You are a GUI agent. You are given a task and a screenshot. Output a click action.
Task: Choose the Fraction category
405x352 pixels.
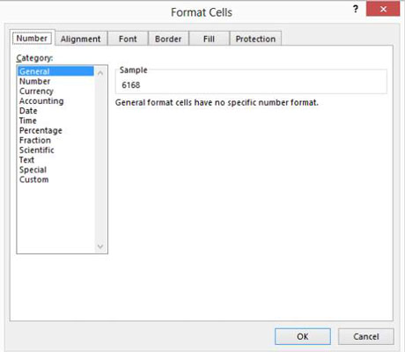55,140
